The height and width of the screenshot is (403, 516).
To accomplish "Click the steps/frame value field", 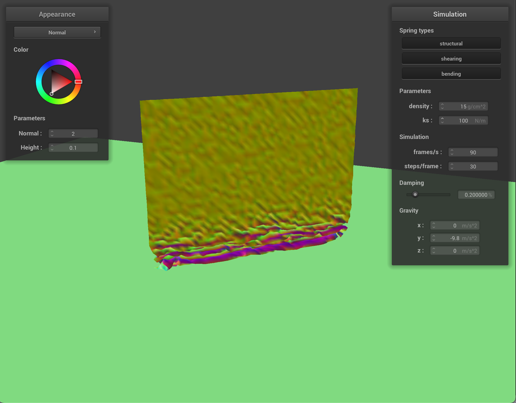I will (x=473, y=166).
